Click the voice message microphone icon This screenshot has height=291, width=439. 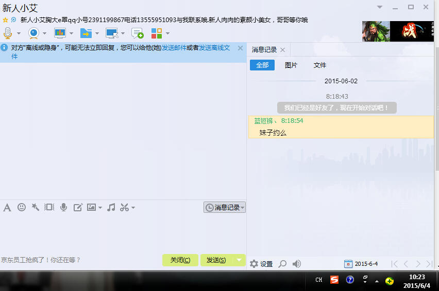pyautogui.click(x=63, y=207)
